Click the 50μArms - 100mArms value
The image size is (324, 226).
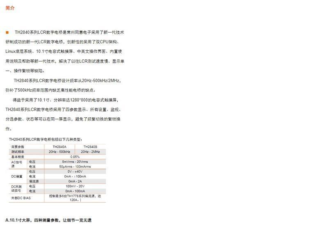75,166
